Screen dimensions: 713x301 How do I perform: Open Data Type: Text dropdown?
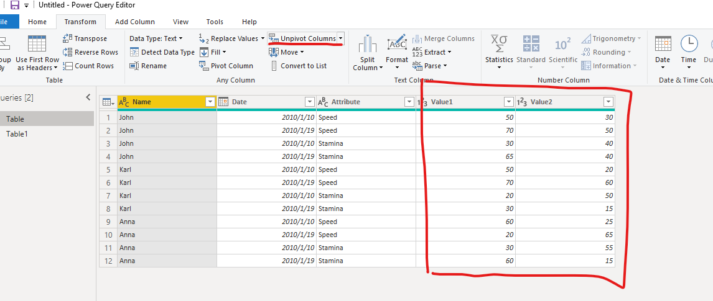point(156,38)
